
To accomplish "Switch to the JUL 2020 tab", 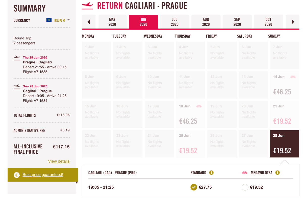I will [174, 22].
